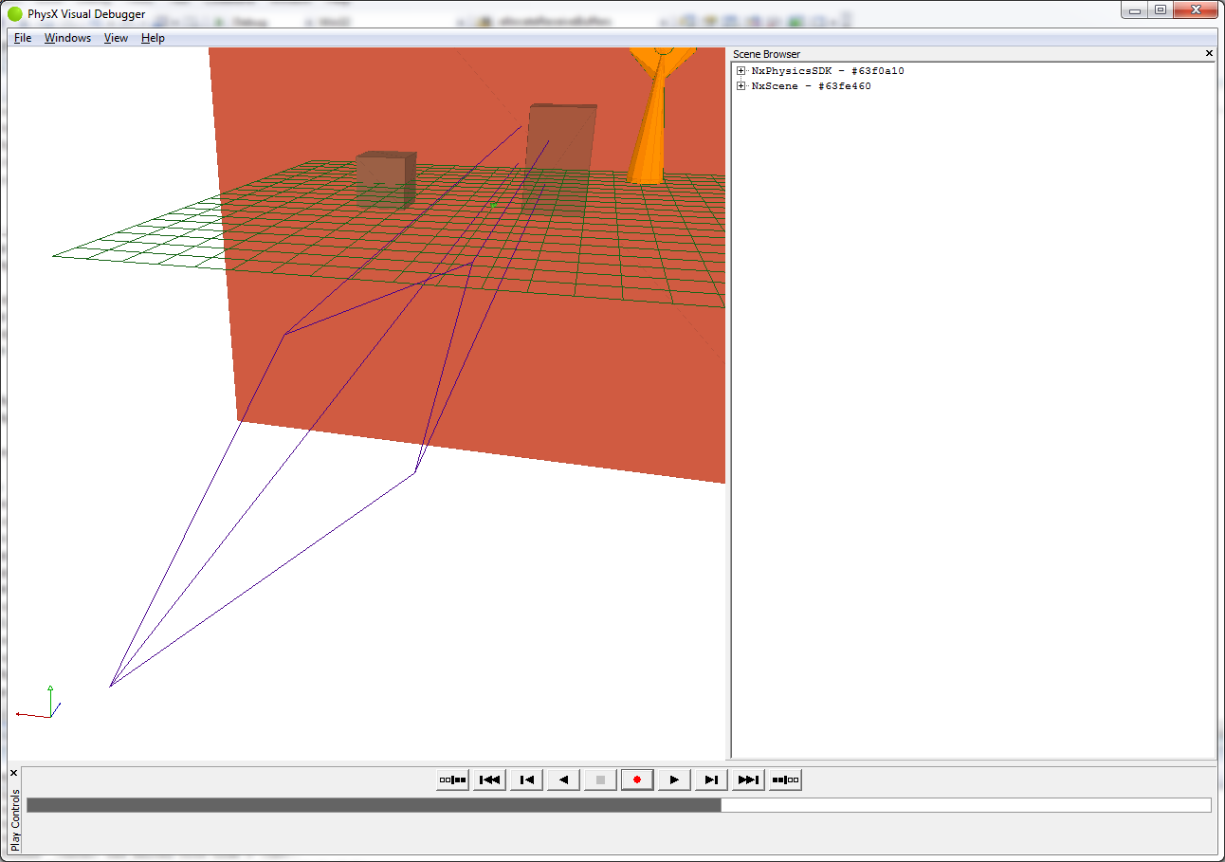
Task: Select NxScene - #63fe460 entry
Action: point(811,86)
